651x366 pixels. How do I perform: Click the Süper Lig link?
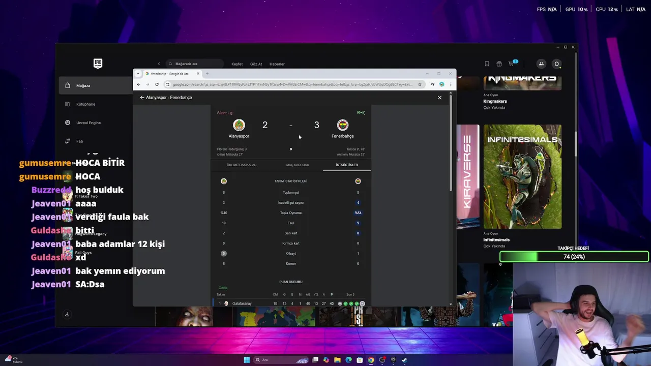[225, 113]
